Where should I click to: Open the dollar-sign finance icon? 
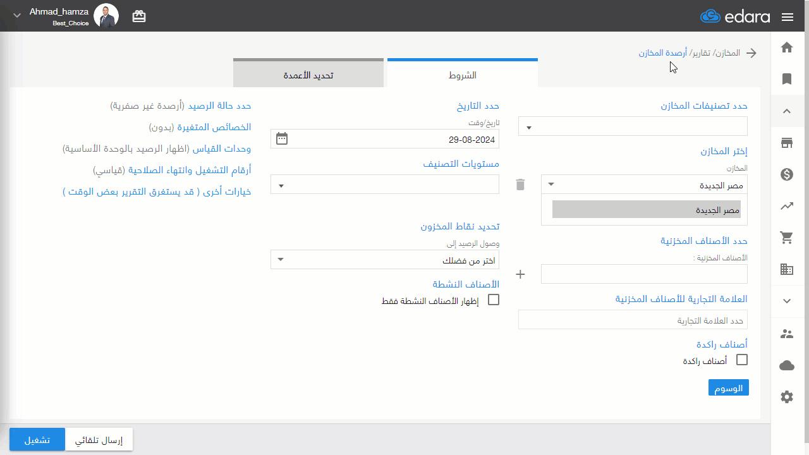[787, 174]
